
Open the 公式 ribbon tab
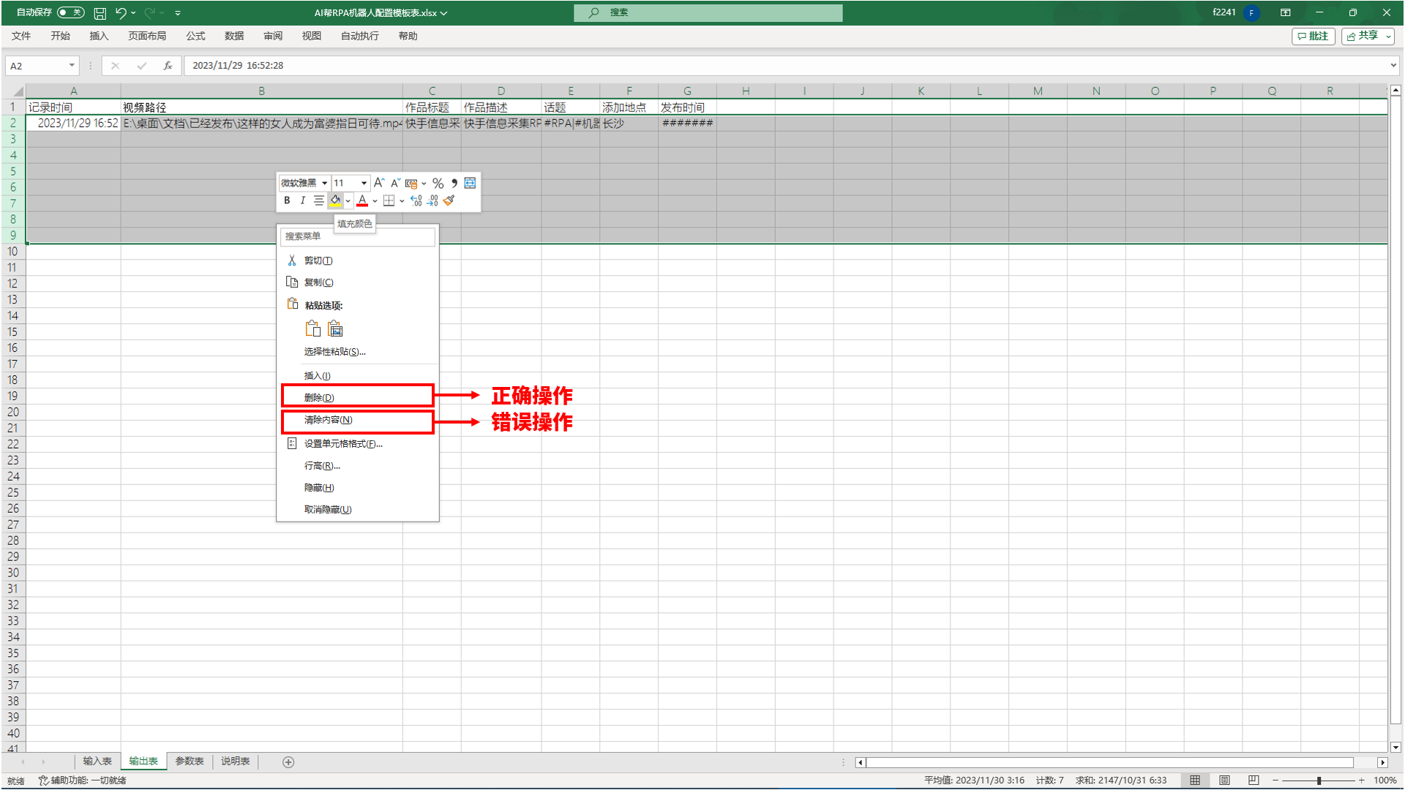pyautogui.click(x=195, y=36)
